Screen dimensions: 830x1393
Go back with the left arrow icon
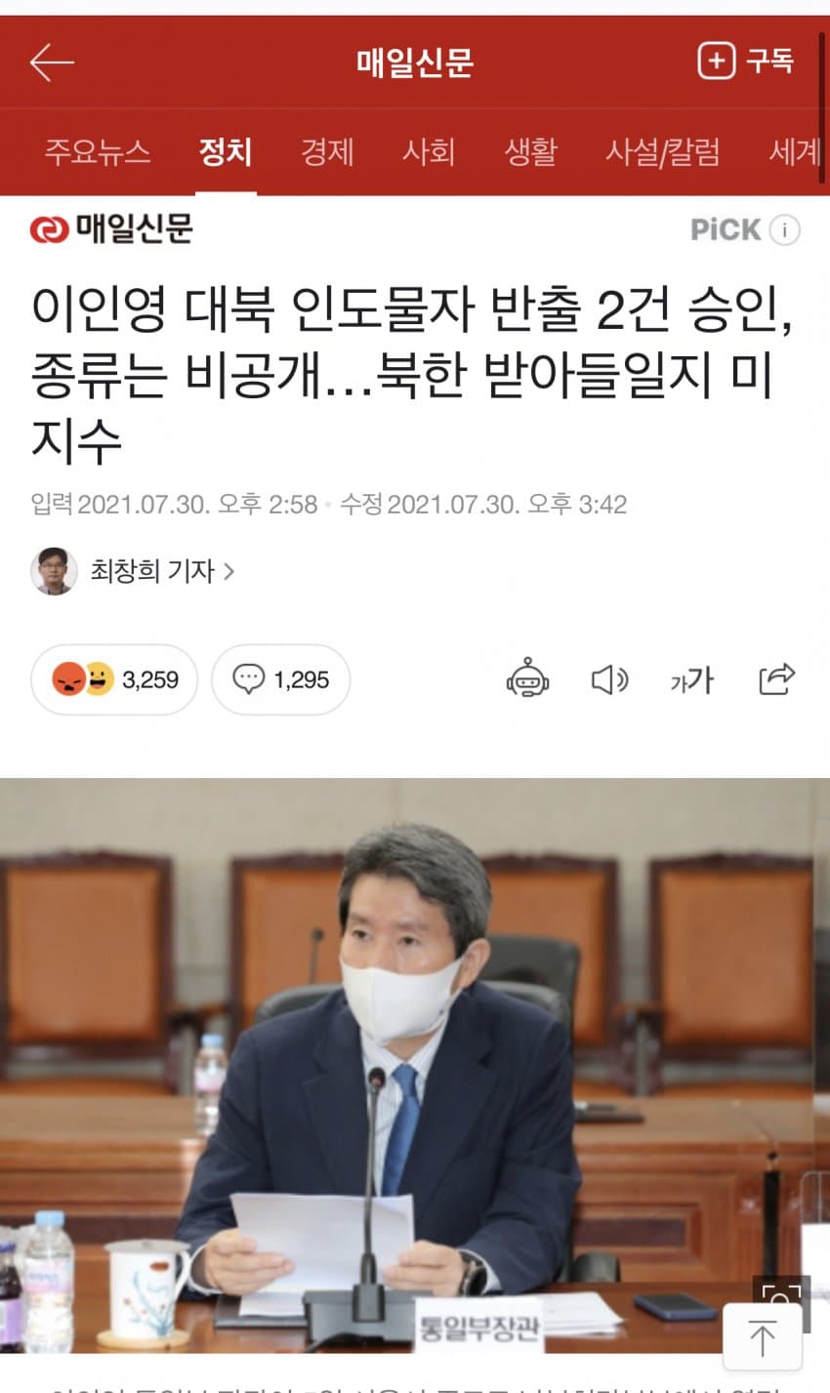[52, 62]
